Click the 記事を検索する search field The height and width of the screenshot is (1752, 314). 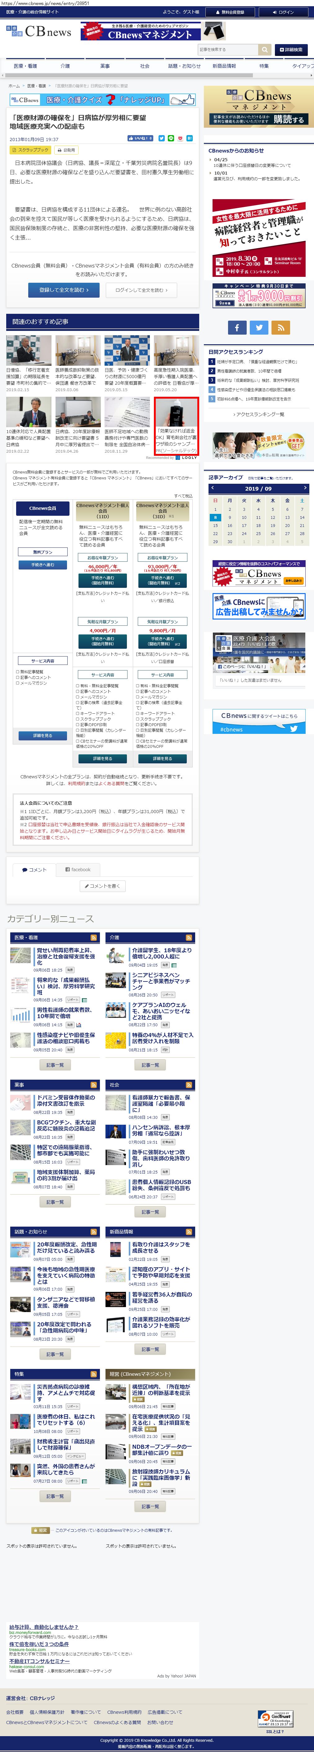click(x=228, y=50)
